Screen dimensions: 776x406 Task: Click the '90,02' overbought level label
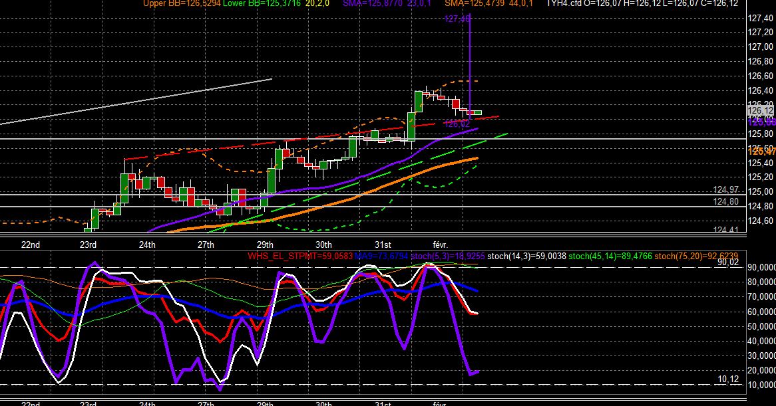click(728, 262)
